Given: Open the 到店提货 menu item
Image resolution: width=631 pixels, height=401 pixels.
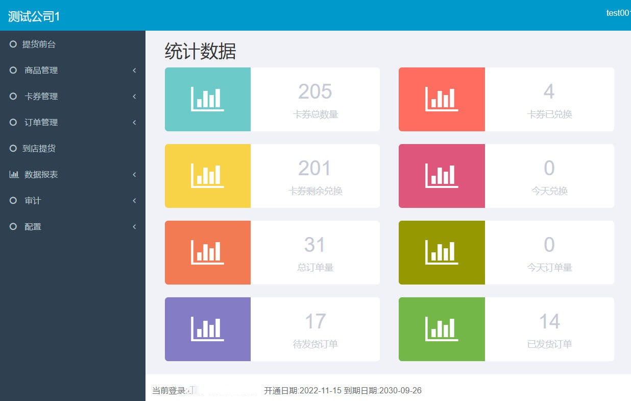Looking at the screenshot, I should point(72,149).
